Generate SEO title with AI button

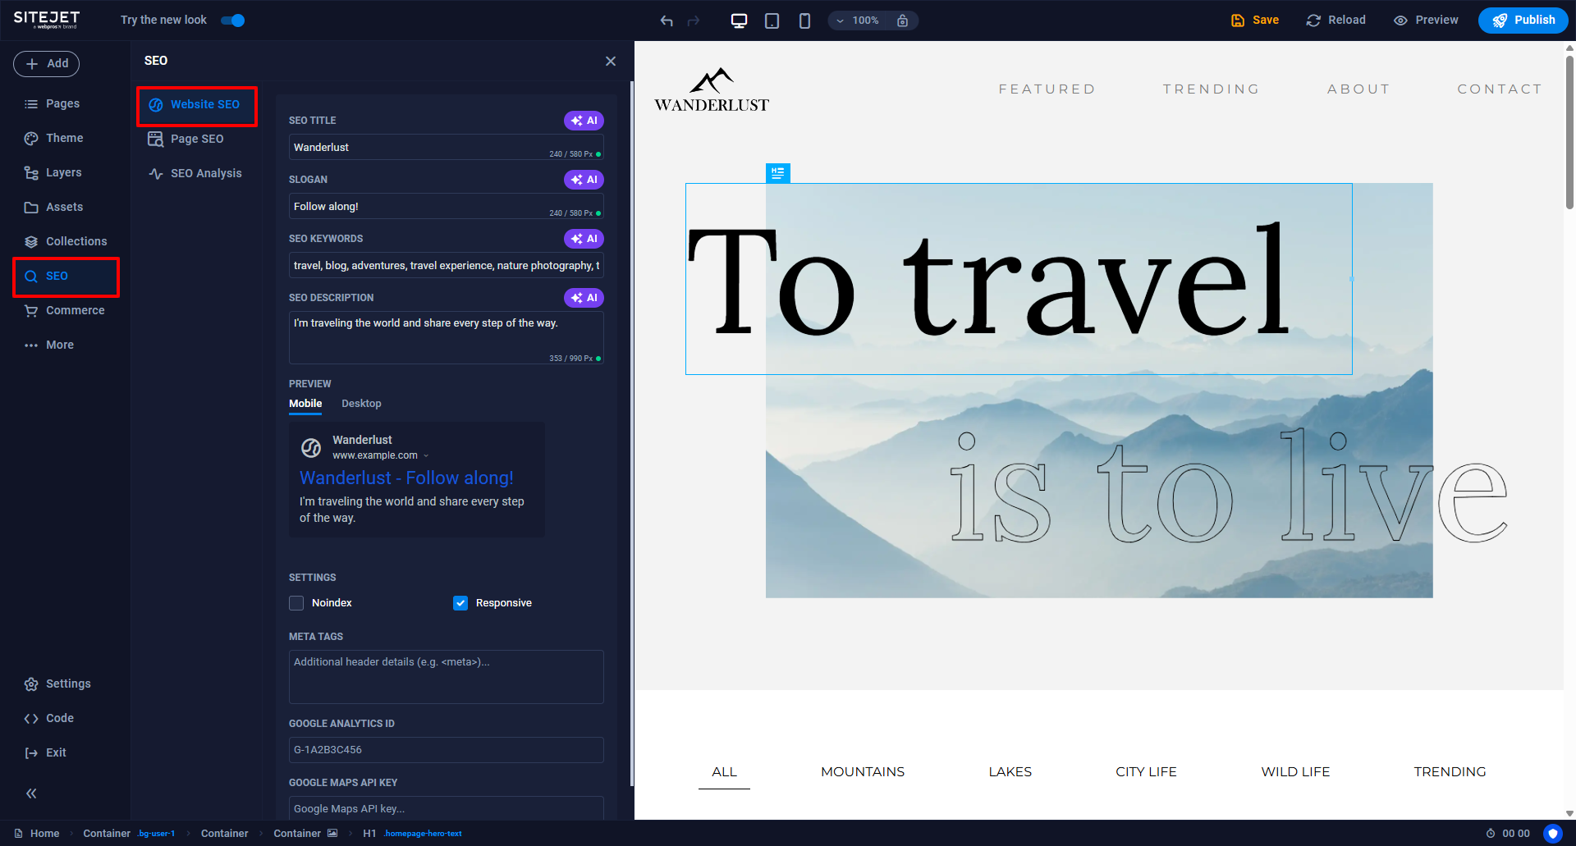click(584, 121)
